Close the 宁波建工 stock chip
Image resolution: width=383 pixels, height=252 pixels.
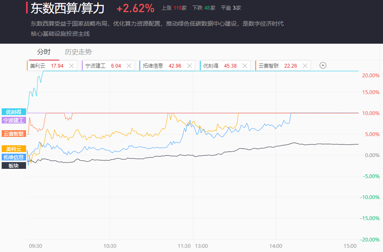pyautogui.click(x=129, y=66)
